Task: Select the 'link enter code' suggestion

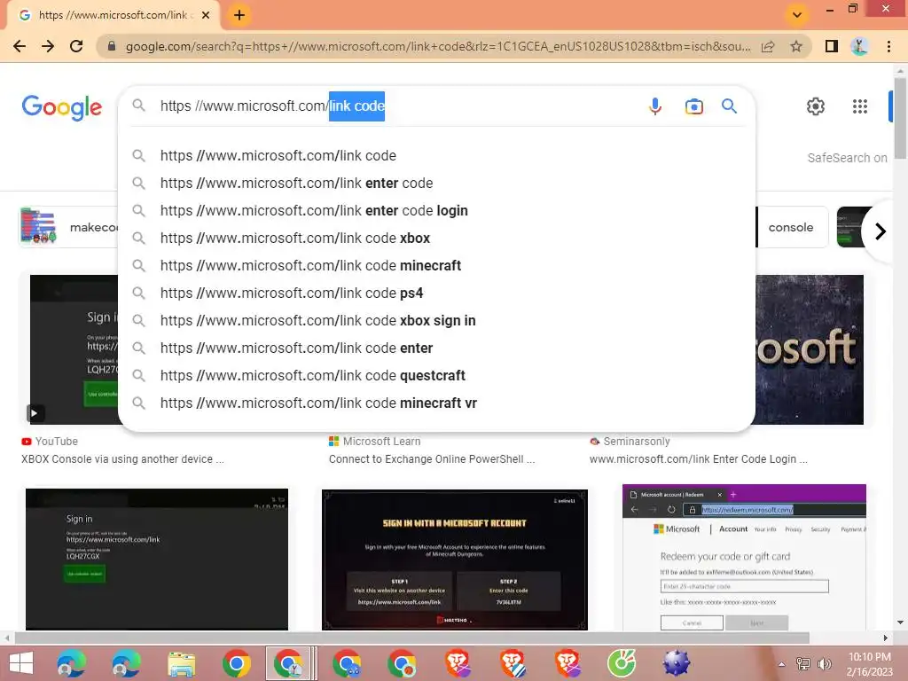Action: coord(436,183)
